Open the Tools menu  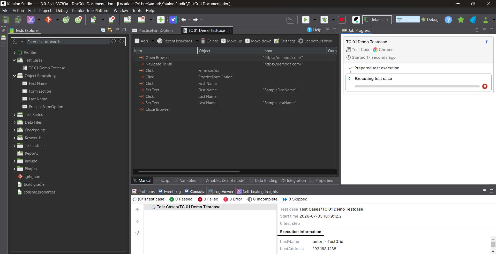click(x=137, y=11)
